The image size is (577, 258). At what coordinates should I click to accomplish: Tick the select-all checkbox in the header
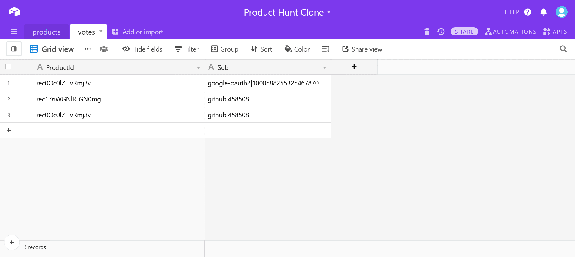coord(8,67)
